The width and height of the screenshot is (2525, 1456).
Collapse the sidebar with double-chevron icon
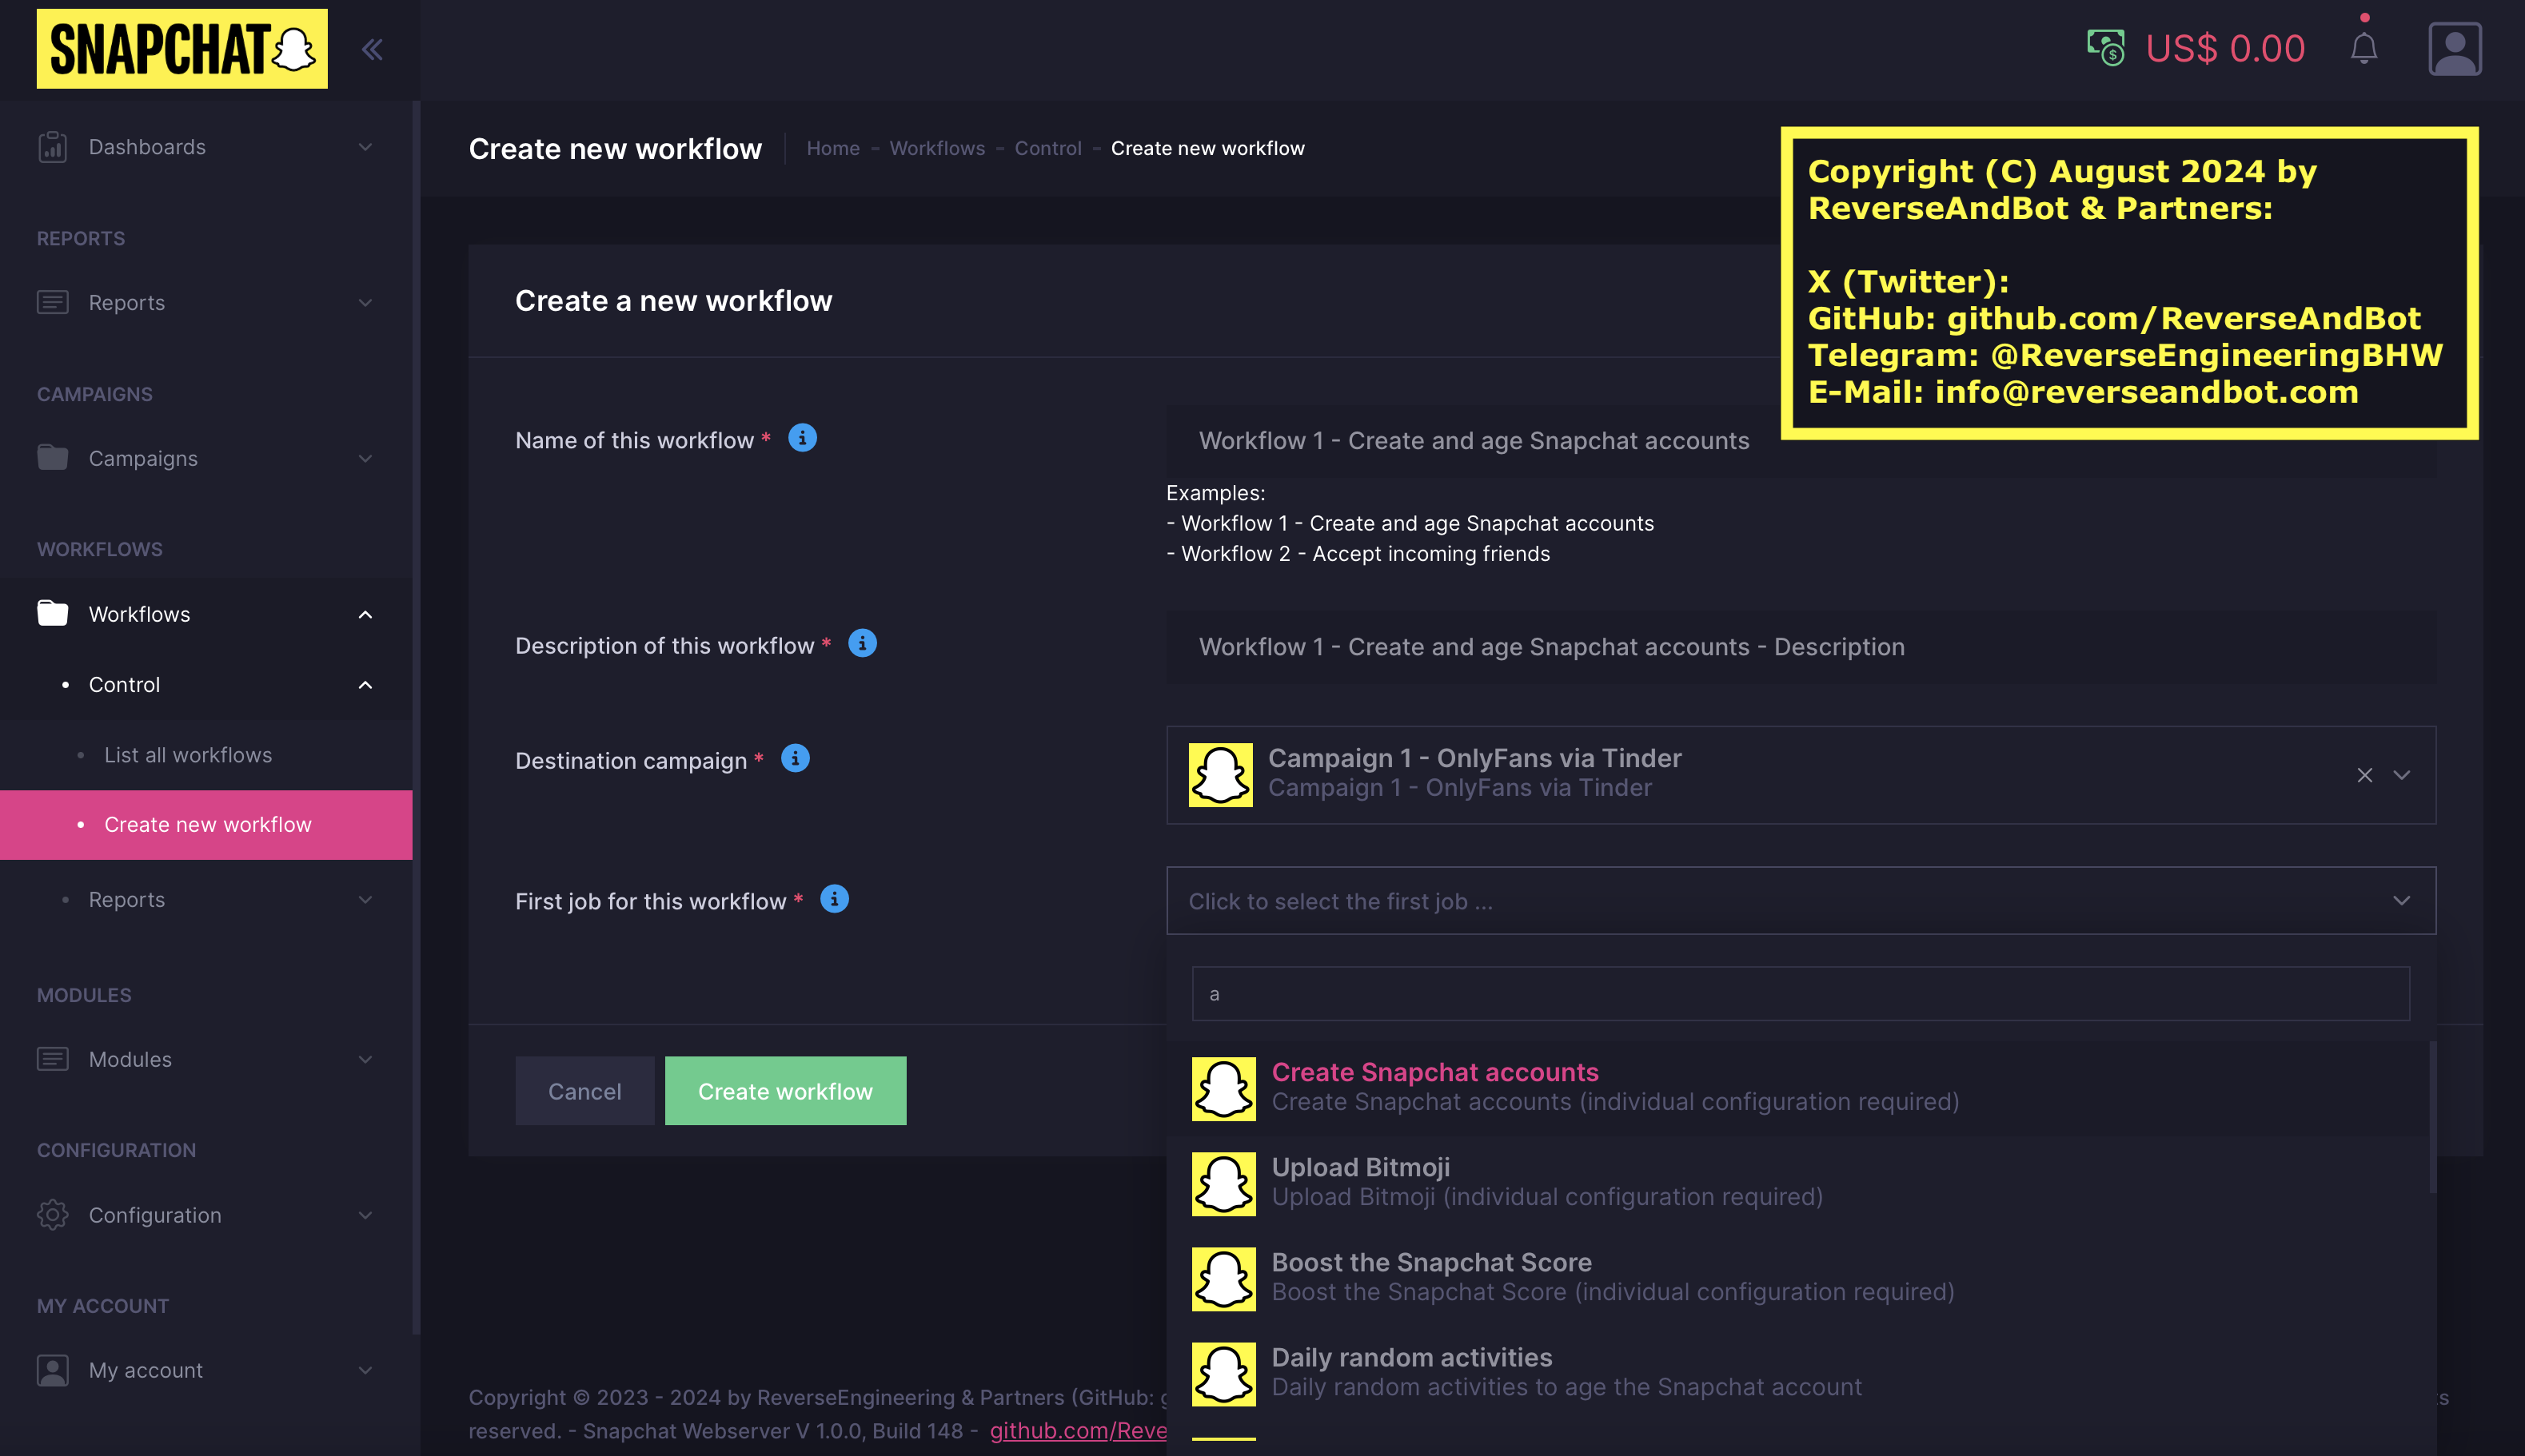click(372, 49)
